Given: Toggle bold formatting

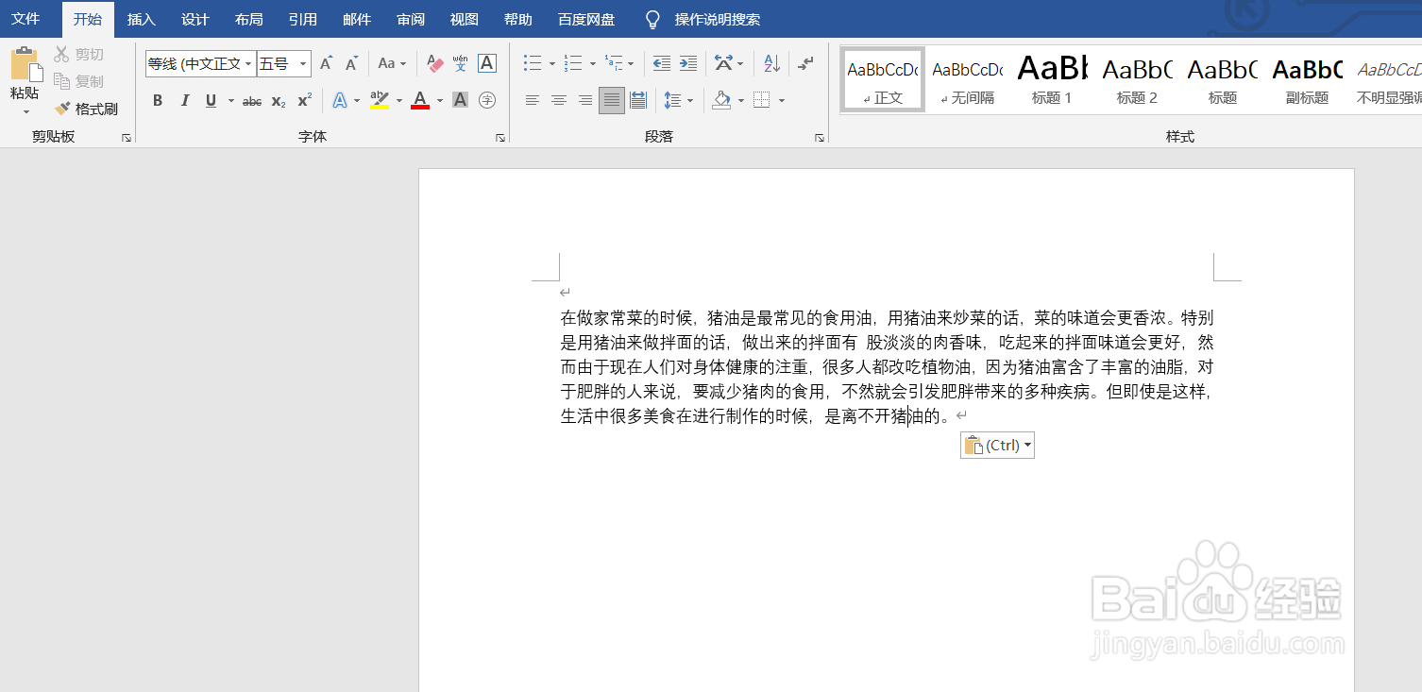Looking at the screenshot, I should (158, 100).
